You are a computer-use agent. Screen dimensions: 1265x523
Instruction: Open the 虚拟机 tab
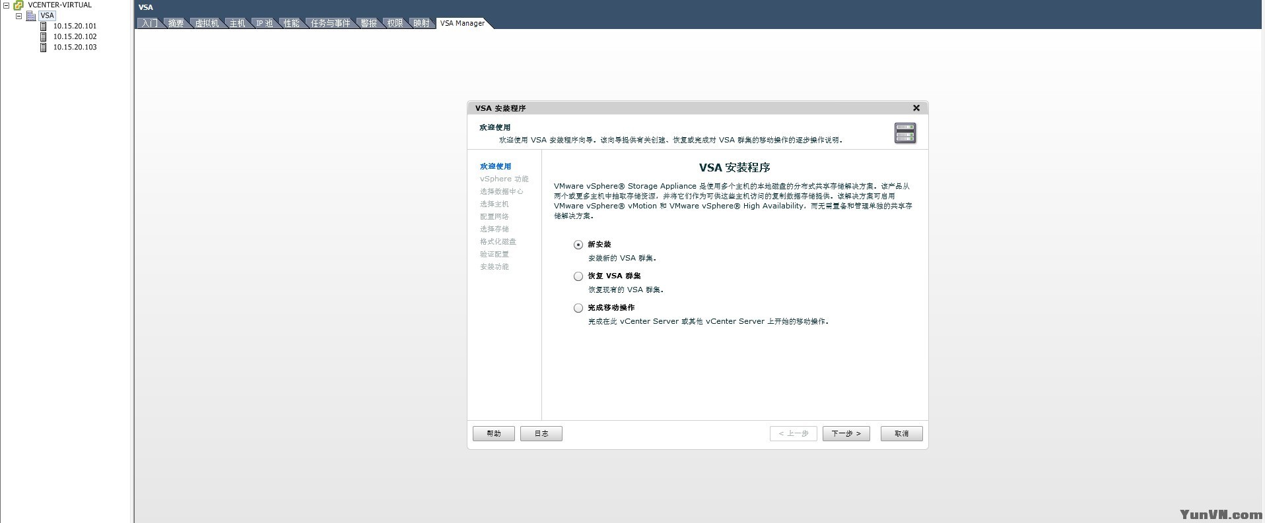pyautogui.click(x=207, y=23)
